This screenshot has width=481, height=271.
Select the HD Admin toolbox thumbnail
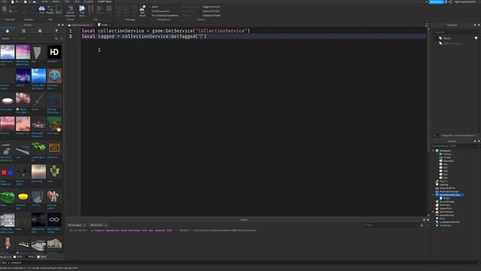[54, 52]
